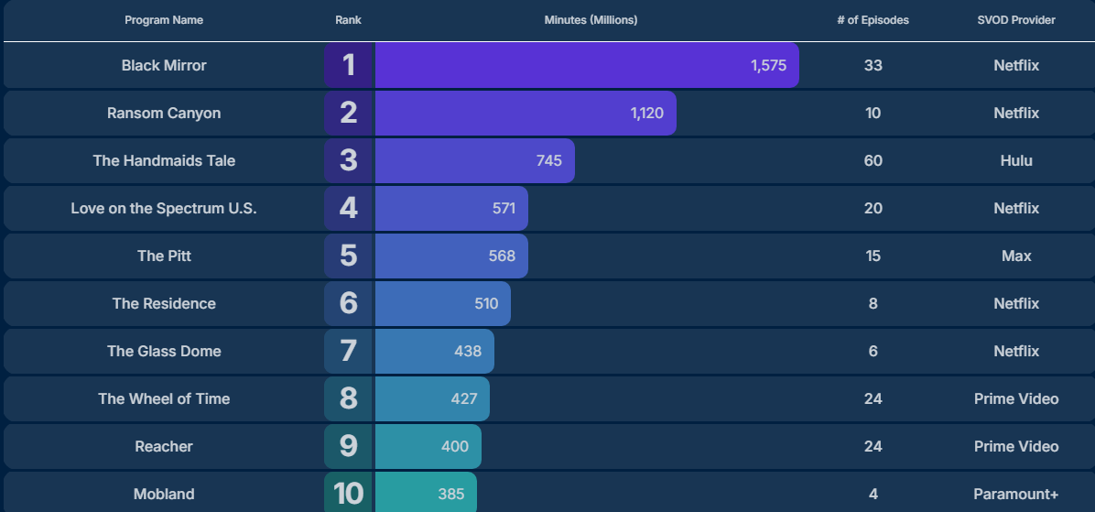Click the 745 minutes bar
1095x512 pixels.
coord(474,161)
